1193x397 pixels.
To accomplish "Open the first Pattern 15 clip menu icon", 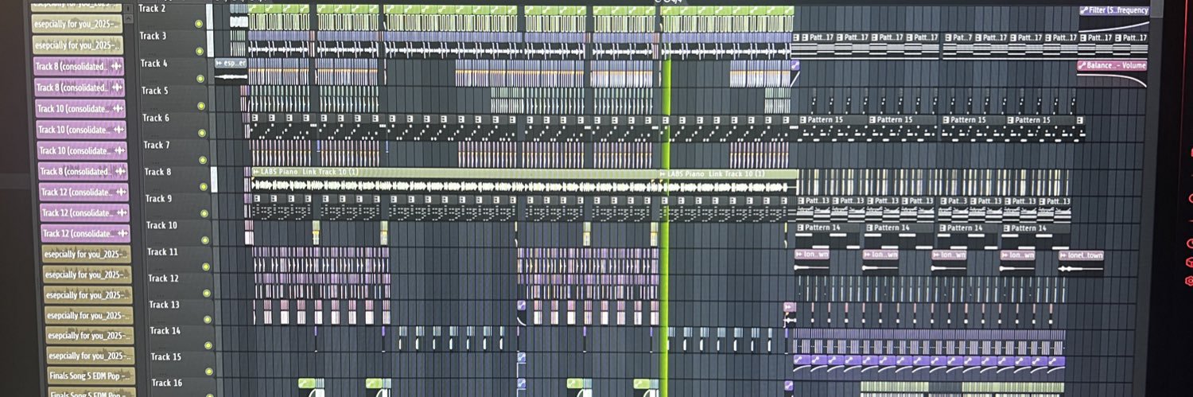I will click(x=802, y=120).
